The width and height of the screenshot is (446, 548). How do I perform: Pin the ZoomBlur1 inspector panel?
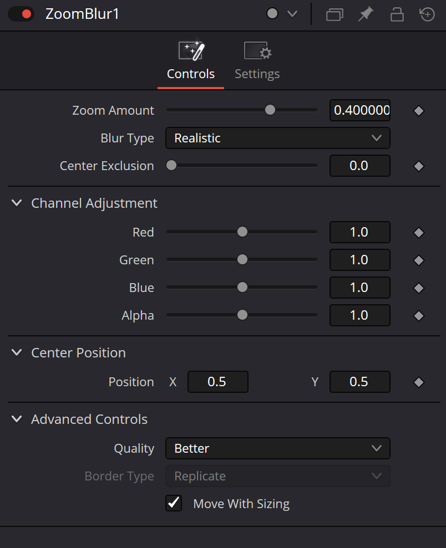(x=366, y=14)
